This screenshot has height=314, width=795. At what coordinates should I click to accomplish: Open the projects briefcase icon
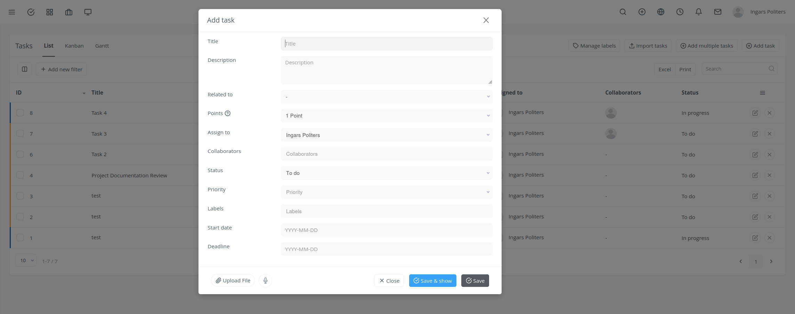point(68,12)
